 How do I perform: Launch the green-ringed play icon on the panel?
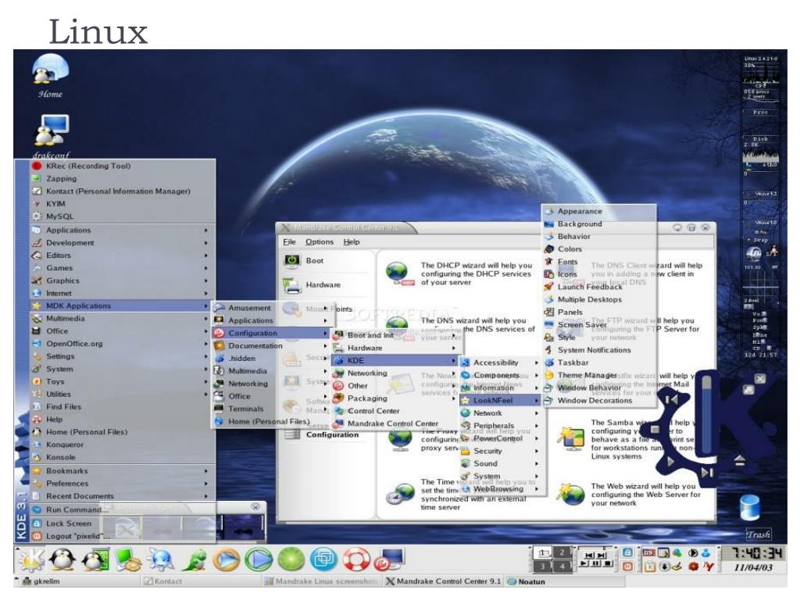click(x=259, y=559)
